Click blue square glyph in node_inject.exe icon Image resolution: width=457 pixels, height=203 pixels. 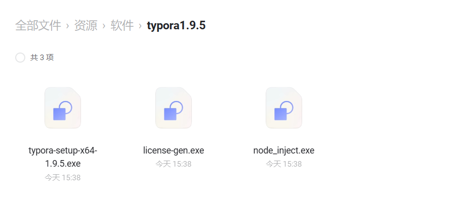point(281,114)
